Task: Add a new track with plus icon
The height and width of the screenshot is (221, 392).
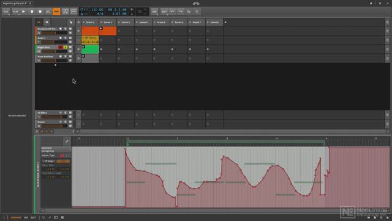Action: pos(56,65)
